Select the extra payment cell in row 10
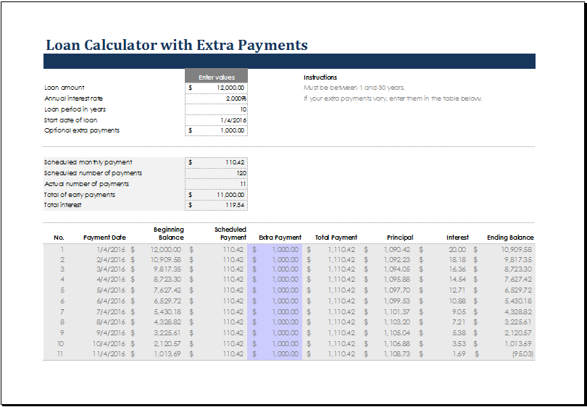 275,344
